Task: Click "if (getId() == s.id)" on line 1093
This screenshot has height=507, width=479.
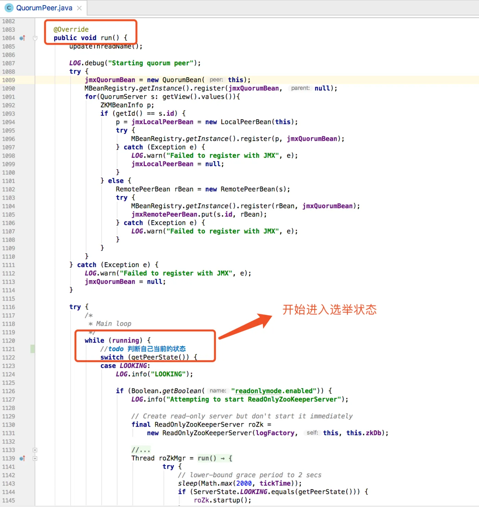Action: click(x=139, y=114)
